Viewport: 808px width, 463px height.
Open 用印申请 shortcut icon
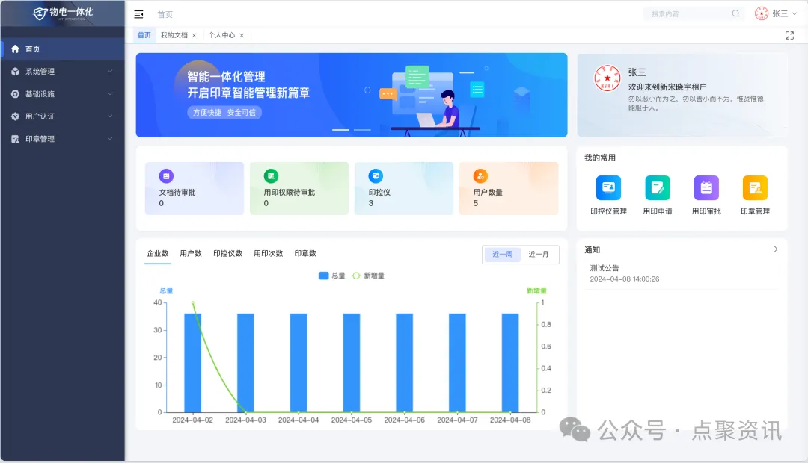[x=658, y=188]
